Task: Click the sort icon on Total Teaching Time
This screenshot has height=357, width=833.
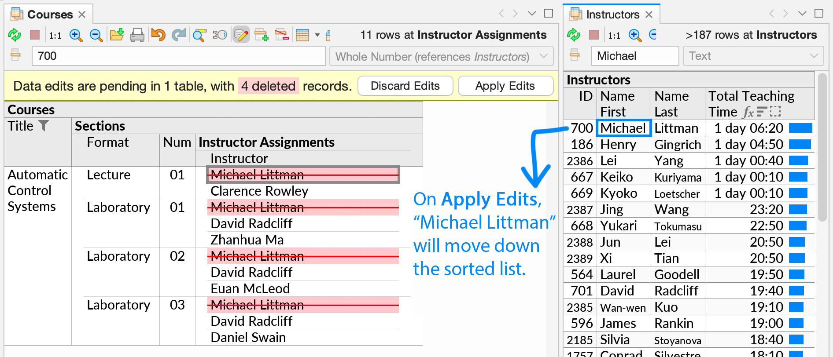Action: pos(762,112)
